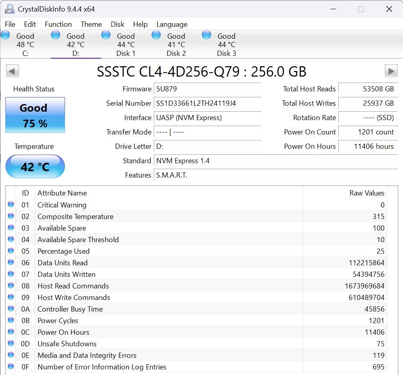Click the Attribute Name column header
This screenshot has height=375, width=403.
169,193
